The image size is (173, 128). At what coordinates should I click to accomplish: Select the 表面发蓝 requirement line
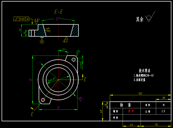[x=140, y=80]
